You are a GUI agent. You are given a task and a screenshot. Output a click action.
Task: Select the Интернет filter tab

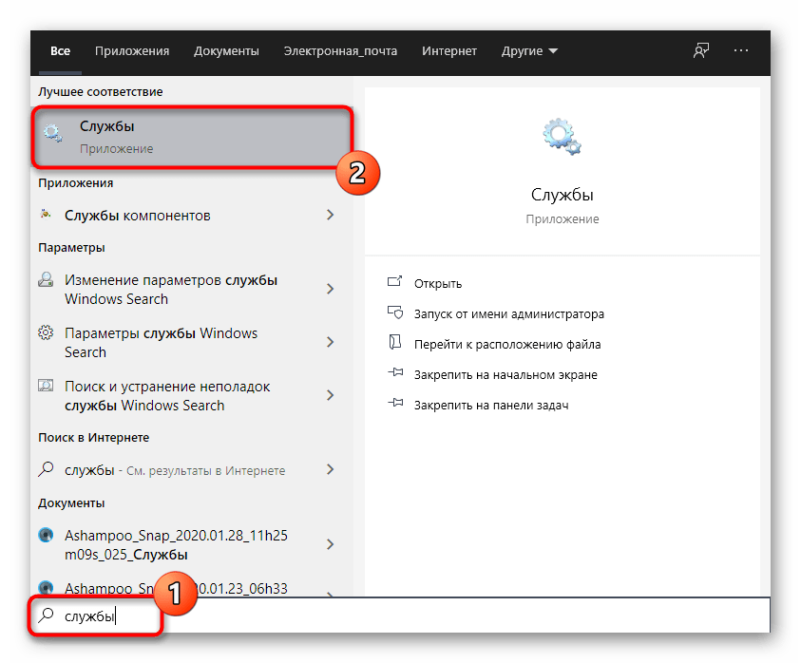(450, 51)
